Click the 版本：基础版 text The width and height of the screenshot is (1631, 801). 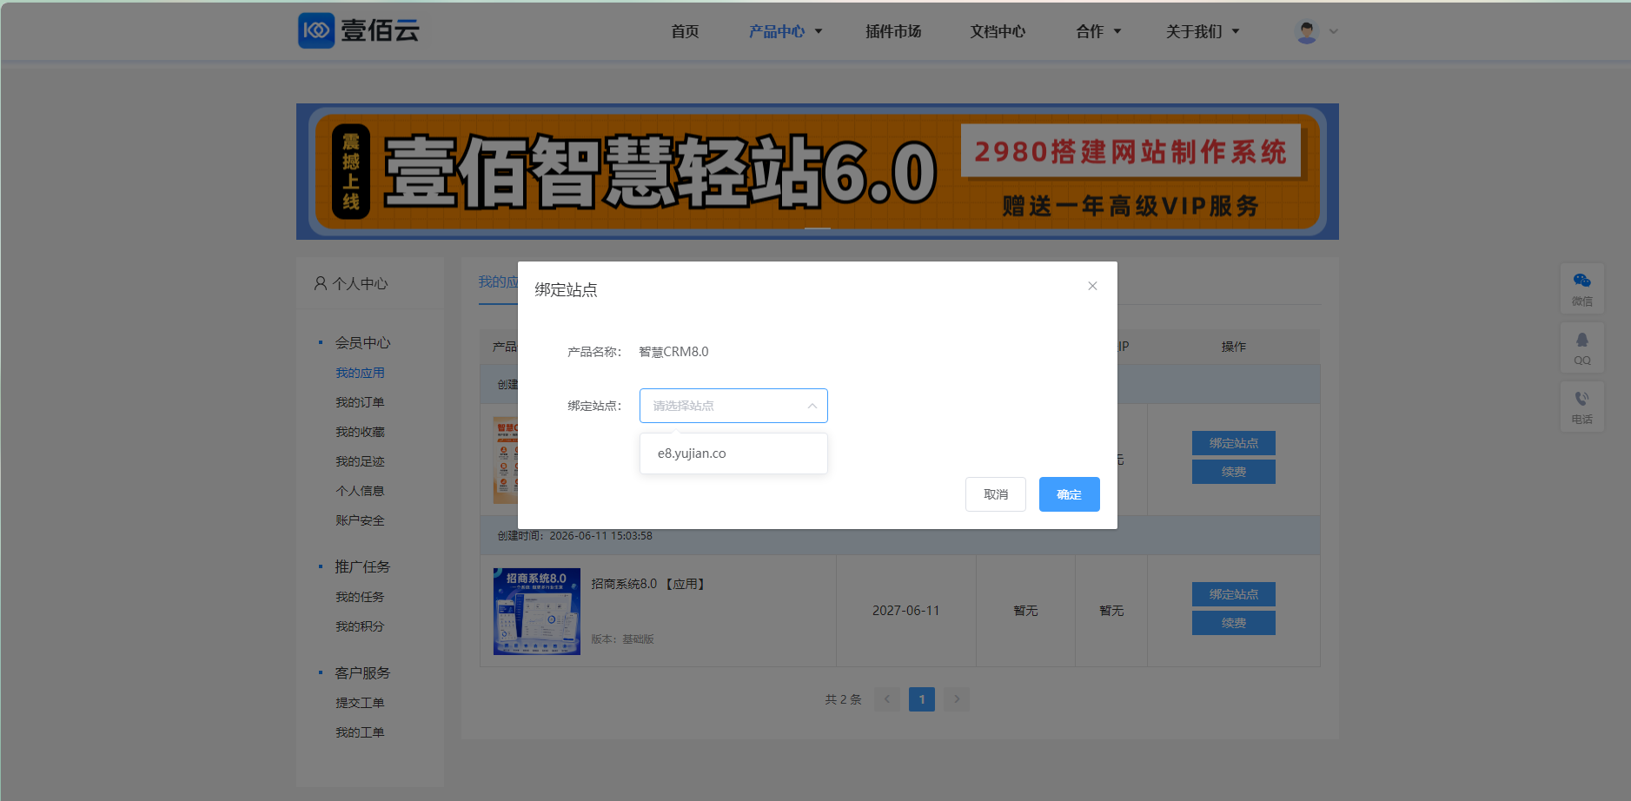click(x=622, y=639)
